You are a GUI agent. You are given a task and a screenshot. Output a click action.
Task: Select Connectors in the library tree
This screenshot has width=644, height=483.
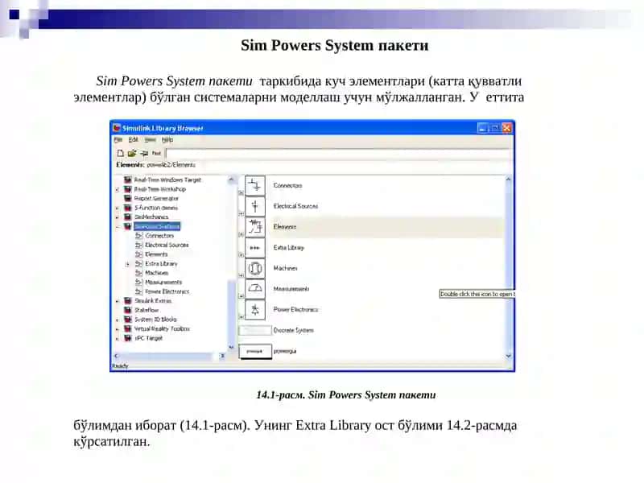[x=159, y=236]
